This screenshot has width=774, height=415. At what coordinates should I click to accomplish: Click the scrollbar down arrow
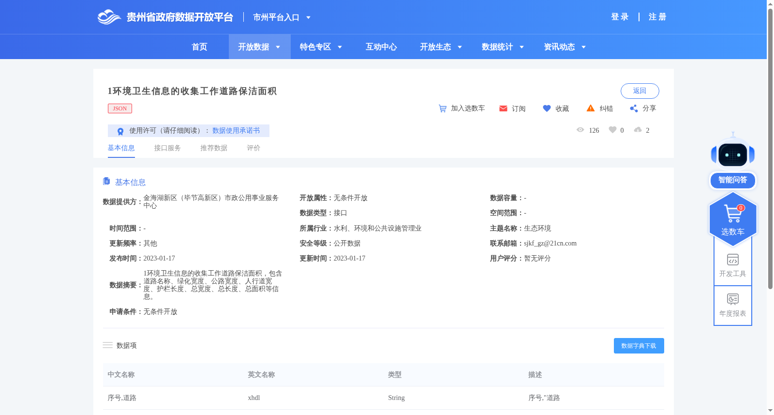(770, 411)
